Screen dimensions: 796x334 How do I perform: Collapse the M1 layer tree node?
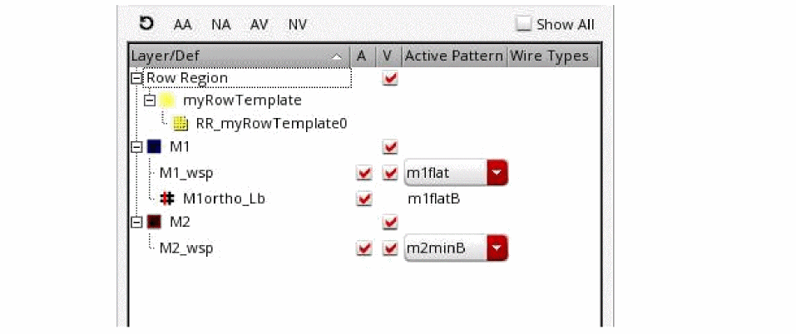pos(138,147)
